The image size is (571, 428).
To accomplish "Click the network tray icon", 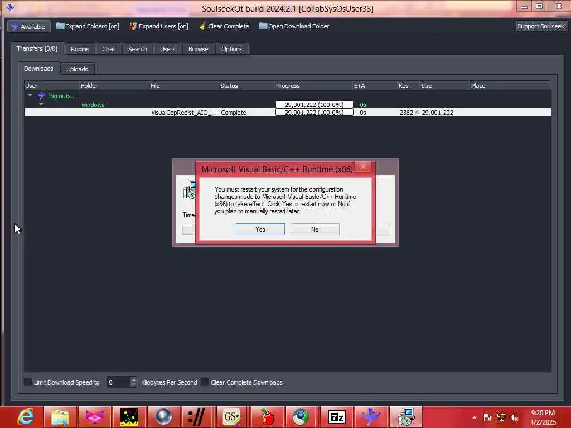I will tap(501, 417).
